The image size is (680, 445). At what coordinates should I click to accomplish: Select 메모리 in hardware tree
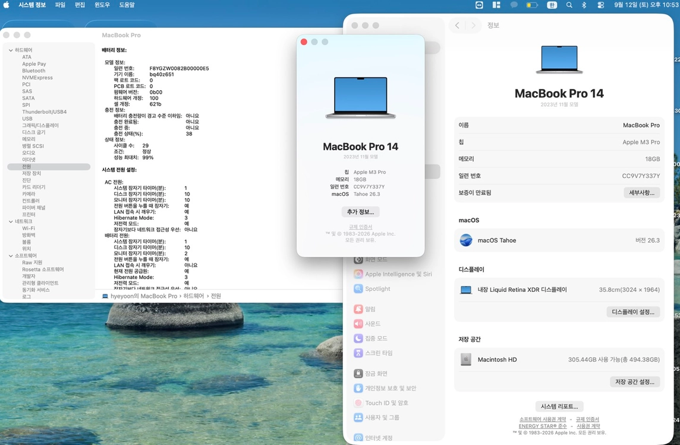pyautogui.click(x=29, y=139)
